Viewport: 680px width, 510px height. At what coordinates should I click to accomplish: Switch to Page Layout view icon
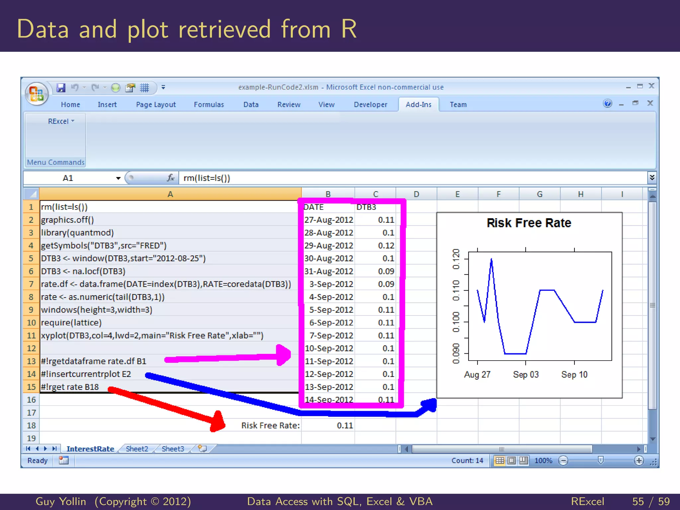pyautogui.click(x=512, y=461)
